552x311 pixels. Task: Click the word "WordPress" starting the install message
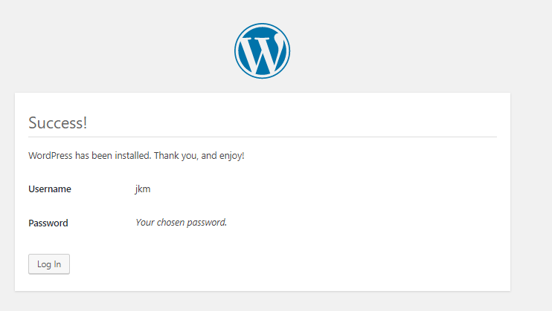[51, 156]
